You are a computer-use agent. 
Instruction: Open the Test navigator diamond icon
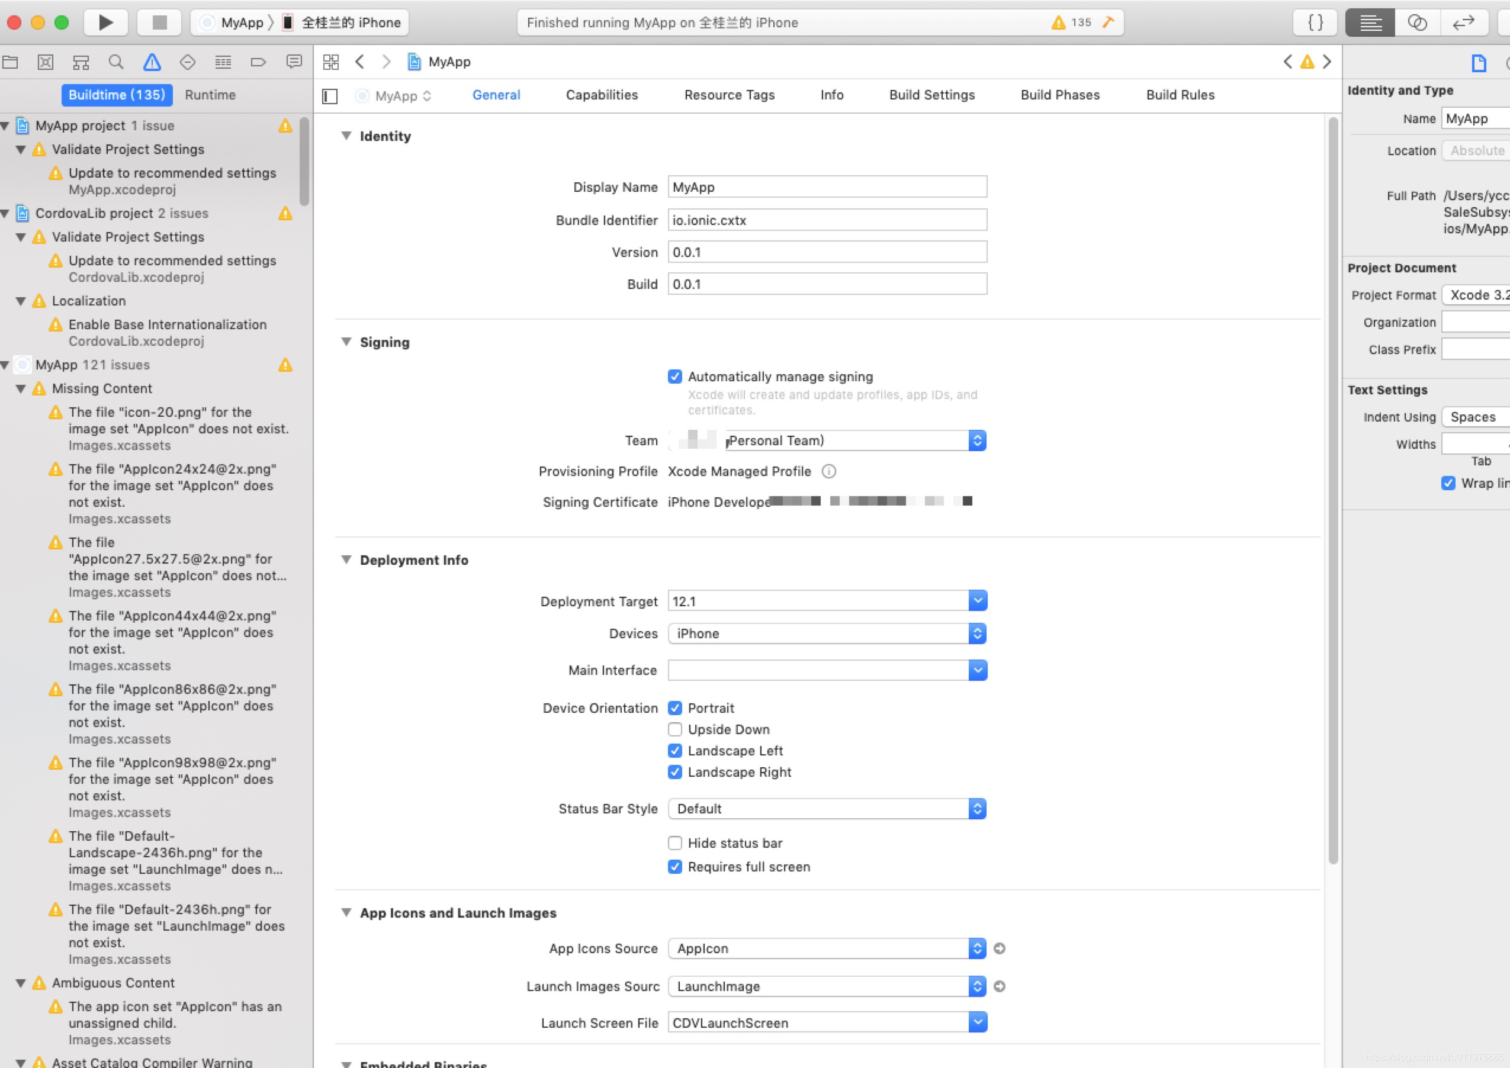(188, 62)
